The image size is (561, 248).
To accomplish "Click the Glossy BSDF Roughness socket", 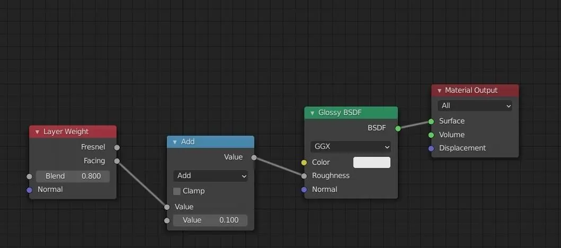I will [304, 176].
